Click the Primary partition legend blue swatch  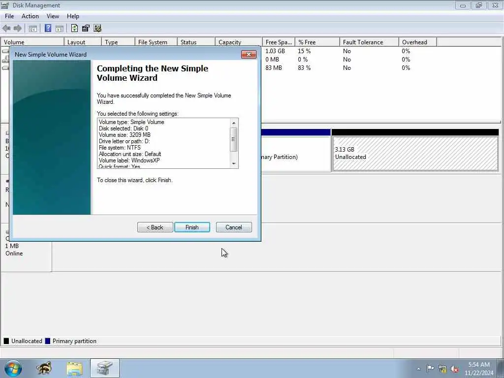48,341
